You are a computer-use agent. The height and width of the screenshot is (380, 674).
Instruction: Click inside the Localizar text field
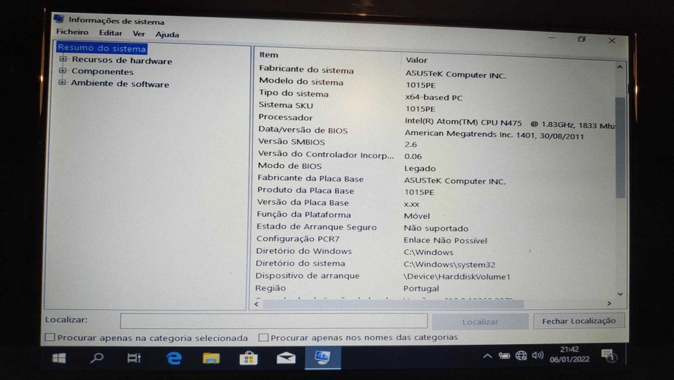click(x=274, y=321)
